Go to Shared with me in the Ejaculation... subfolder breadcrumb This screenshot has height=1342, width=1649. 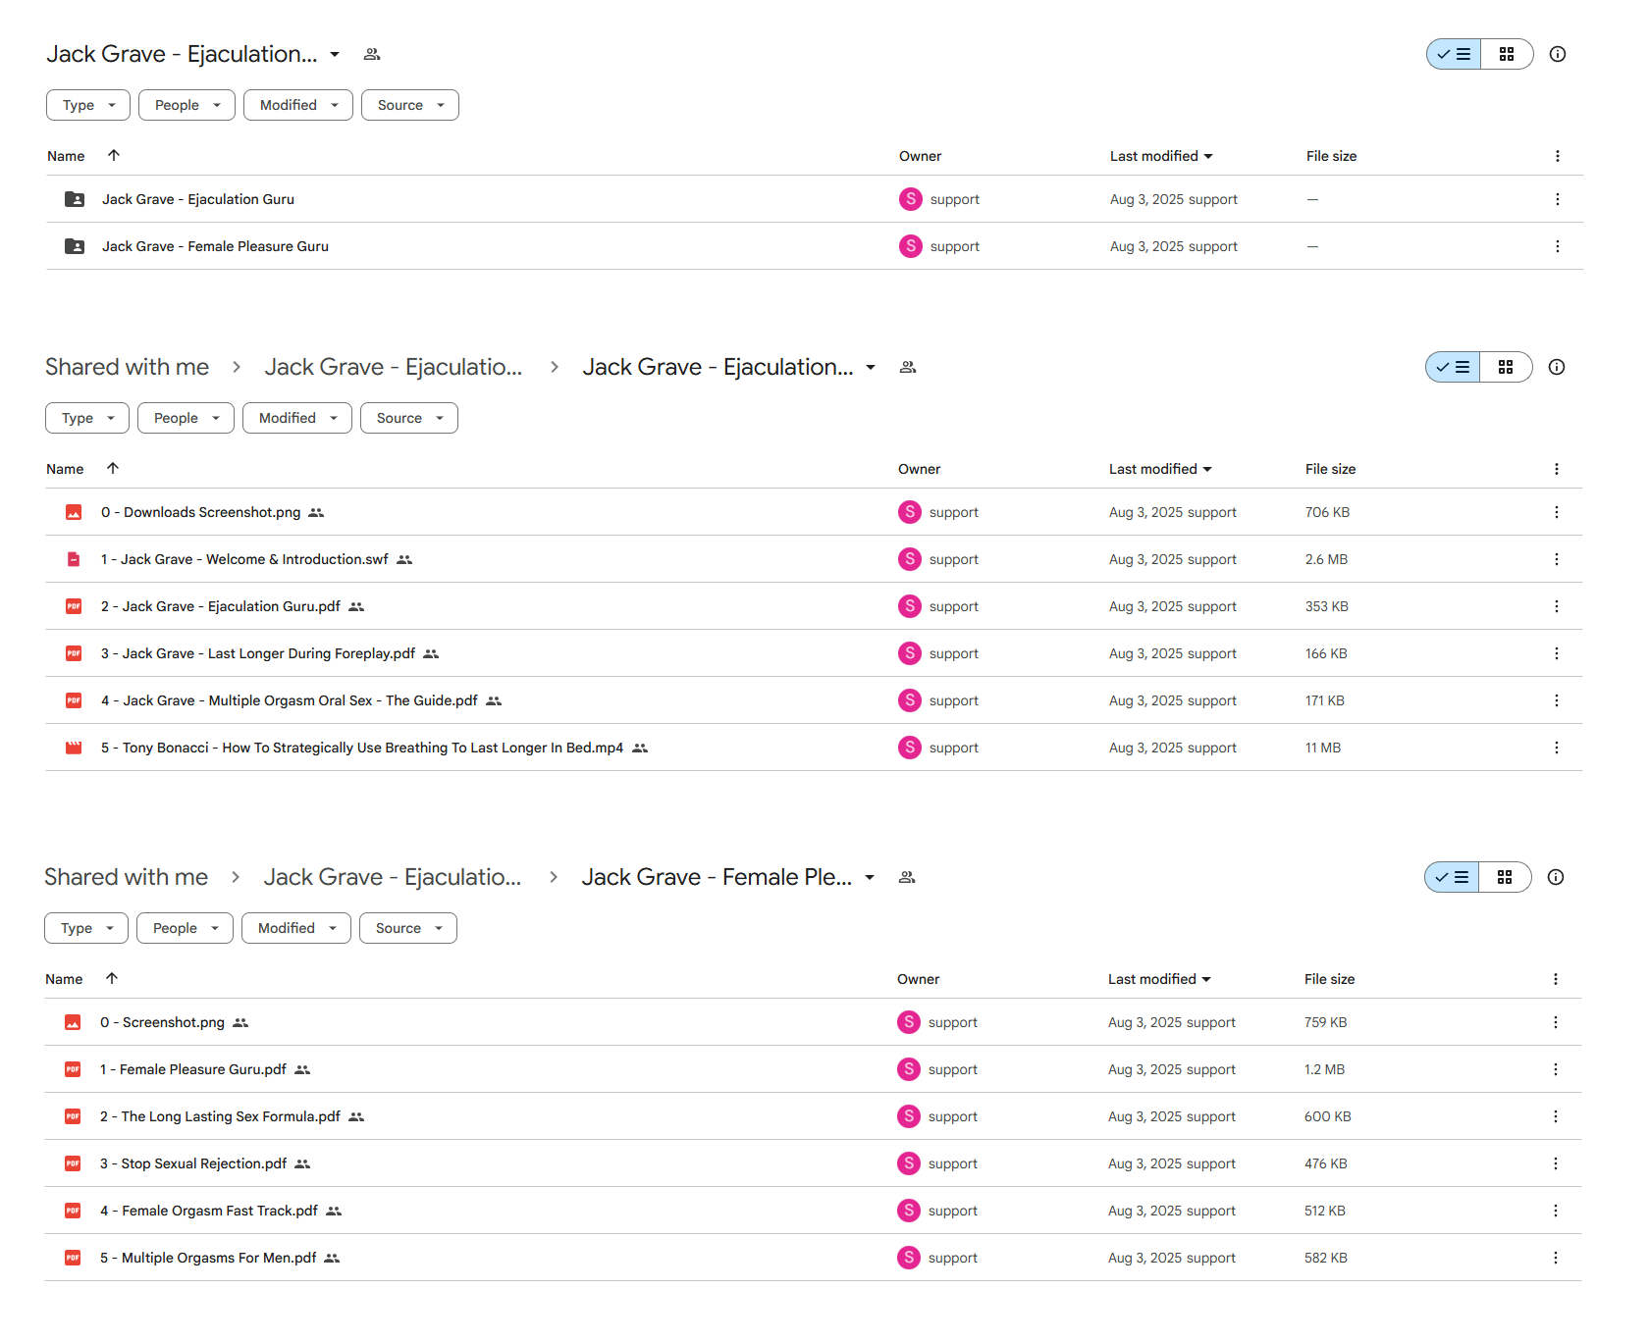(x=128, y=367)
